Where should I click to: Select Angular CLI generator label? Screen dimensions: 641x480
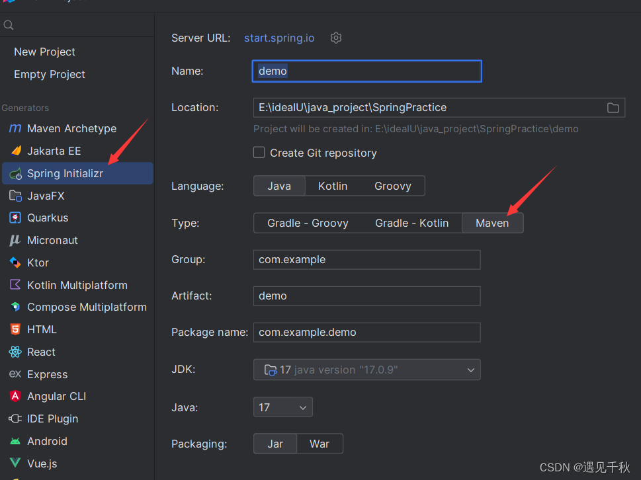coord(56,396)
